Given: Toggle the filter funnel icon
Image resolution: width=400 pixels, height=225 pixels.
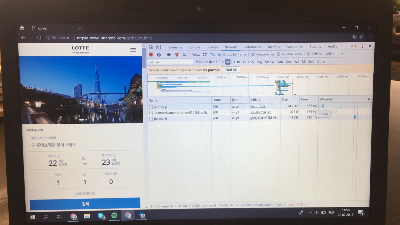Looking at the screenshot, I should [177, 54].
